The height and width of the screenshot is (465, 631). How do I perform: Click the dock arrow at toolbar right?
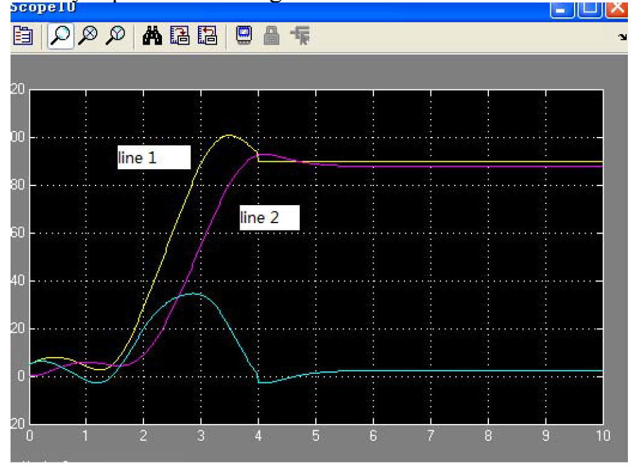[x=622, y=38]
